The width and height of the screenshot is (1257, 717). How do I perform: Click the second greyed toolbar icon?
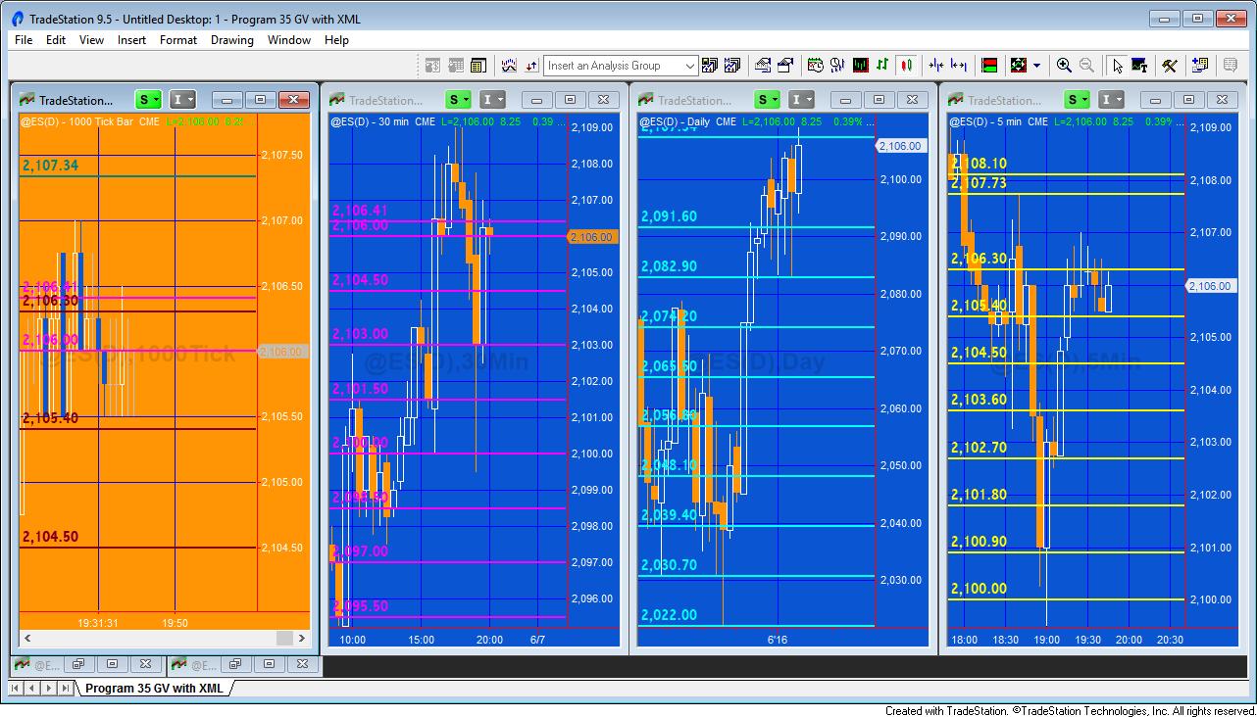(x=456, y=66)
